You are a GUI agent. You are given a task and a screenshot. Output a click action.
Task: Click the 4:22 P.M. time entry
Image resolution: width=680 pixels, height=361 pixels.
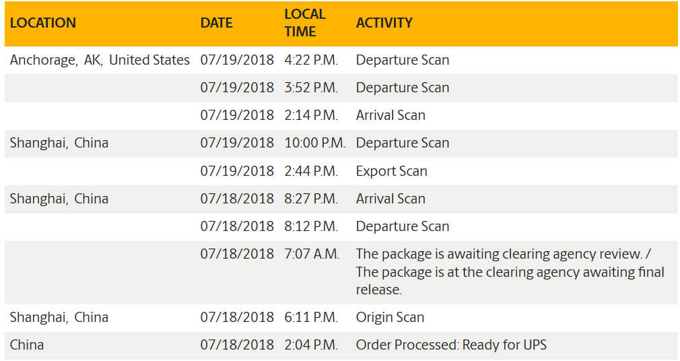310,60
